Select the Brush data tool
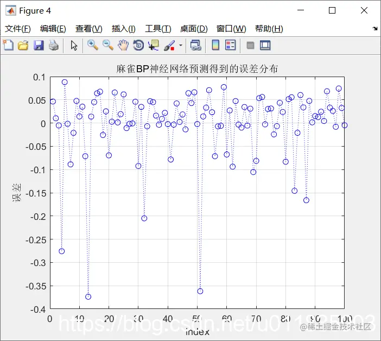 [169, 46]
